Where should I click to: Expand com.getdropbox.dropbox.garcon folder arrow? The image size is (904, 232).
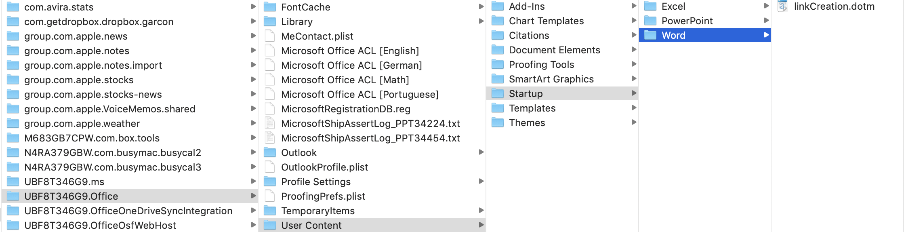pos(253,21)
